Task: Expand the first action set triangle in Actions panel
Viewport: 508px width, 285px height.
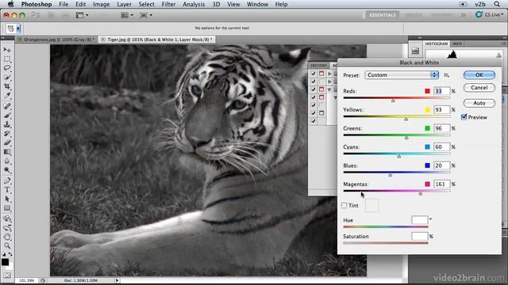Action: (x=329, y=74)
